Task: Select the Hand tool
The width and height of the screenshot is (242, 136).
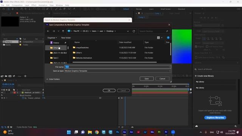Action: (12, 9)
